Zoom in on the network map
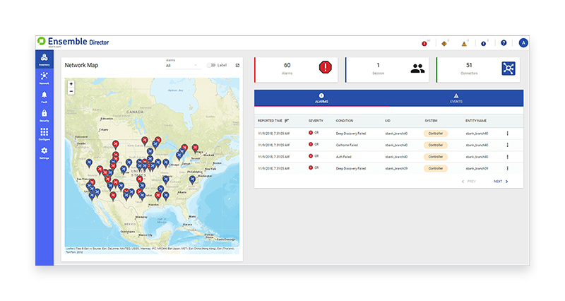 point(71,84)
